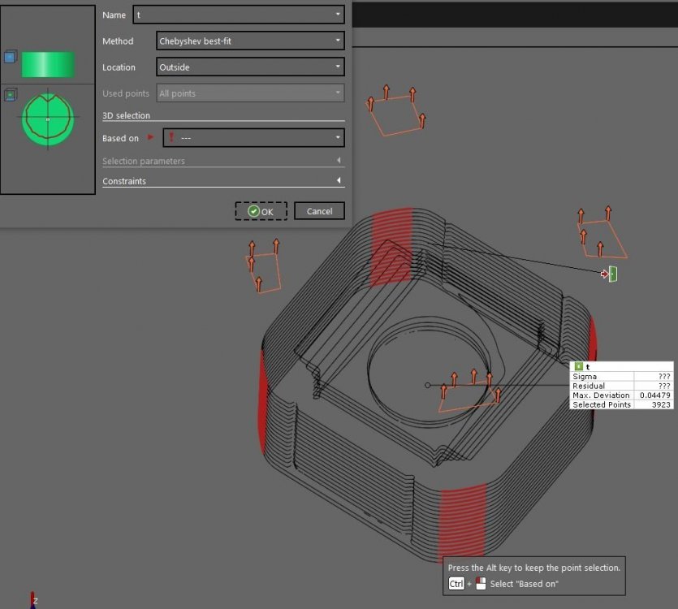Screen dimensions: 678x609
Task: Open the Method dropdown showing Chebyshev best-fit
Action: (250, 41)
